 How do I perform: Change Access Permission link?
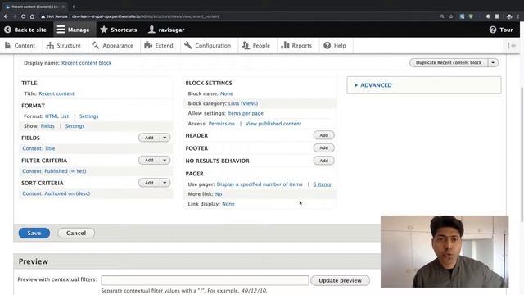(x=222, y=124)
